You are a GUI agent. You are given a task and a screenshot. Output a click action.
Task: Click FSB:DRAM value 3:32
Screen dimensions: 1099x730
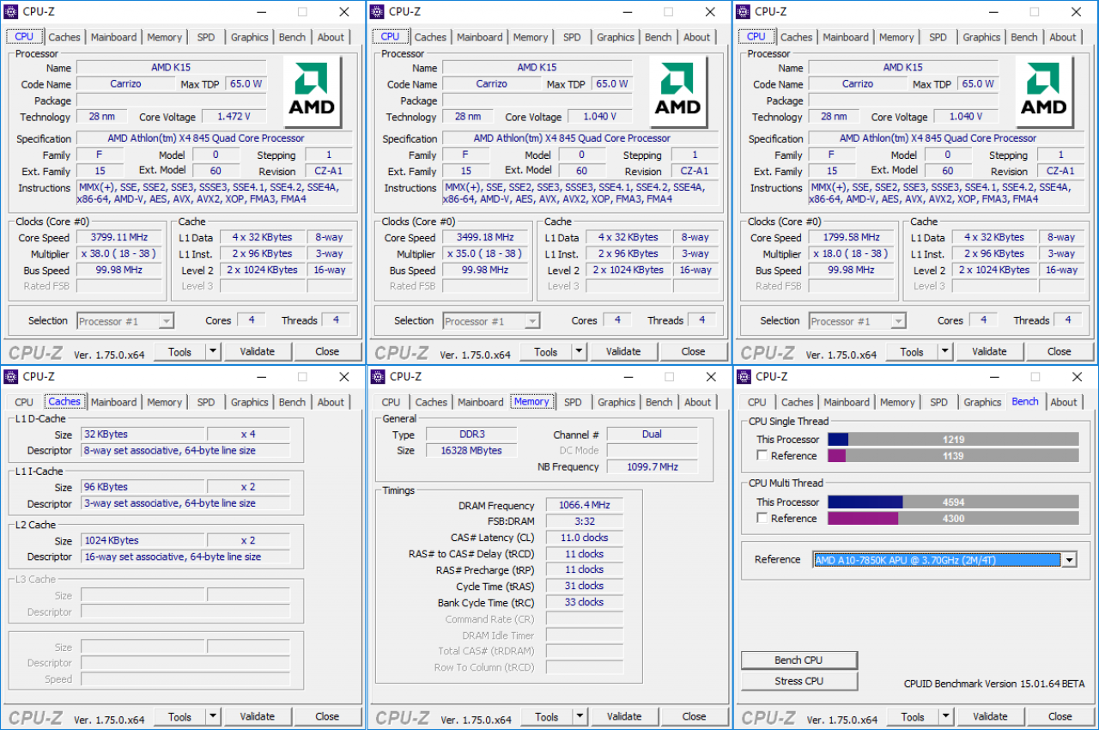pos(584,521)
